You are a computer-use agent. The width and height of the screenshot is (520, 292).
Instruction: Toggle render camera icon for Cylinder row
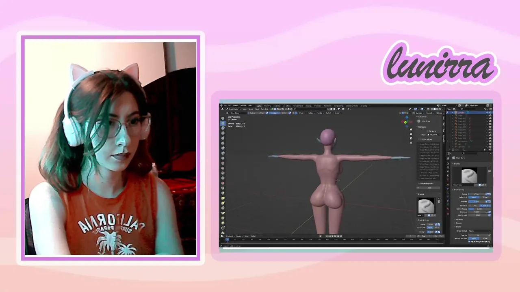(x=490, y=112)
